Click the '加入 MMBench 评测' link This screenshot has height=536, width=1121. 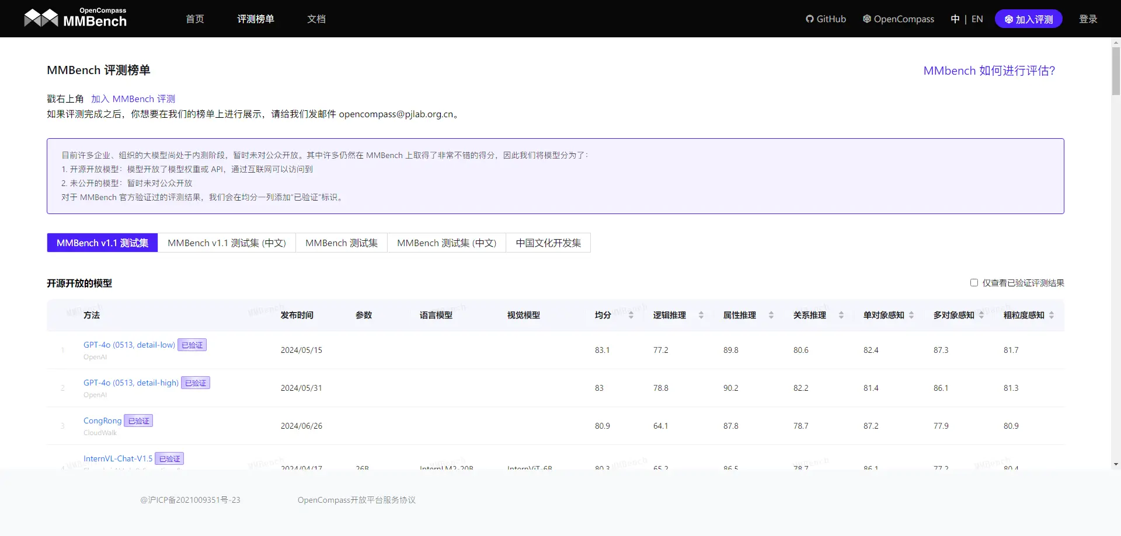coord(133,99)
